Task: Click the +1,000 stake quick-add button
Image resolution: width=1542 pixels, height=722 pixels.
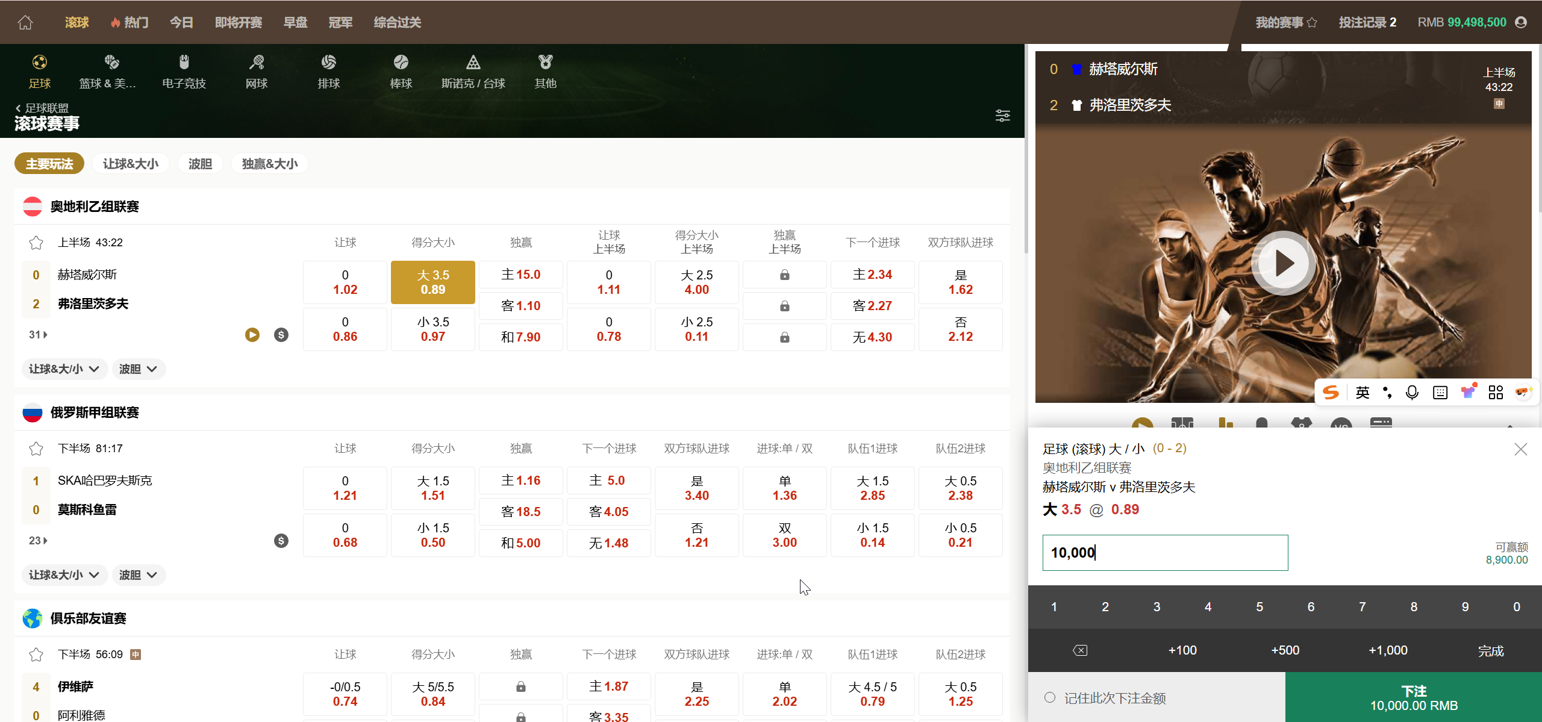Action: click(x=1388, y=650)
